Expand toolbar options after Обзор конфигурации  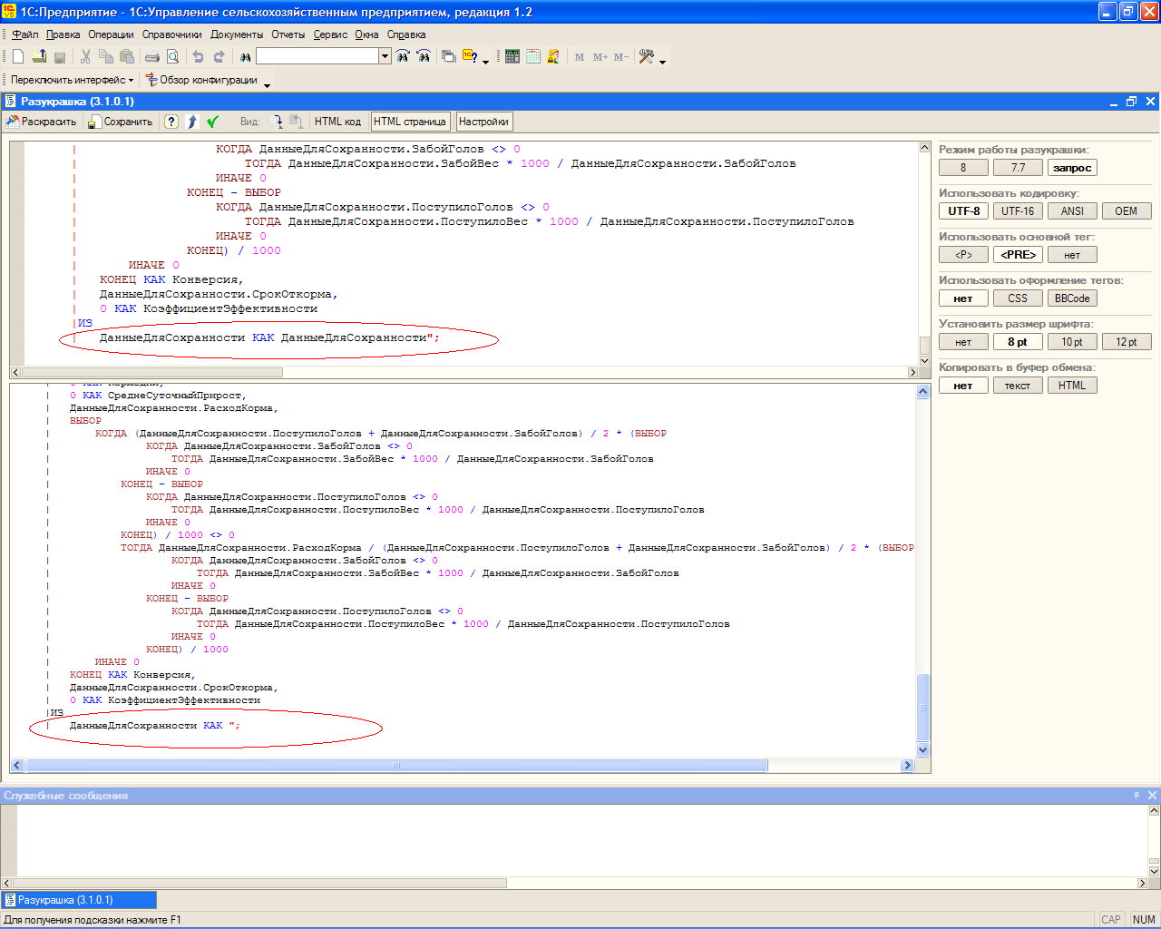(x=268, y=84)
